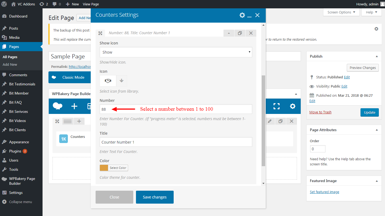Image resolution: width=385 pixels, height=216 pixels.
Task: Open Screen Options panel
Action: pyautogui.click(x=341, y=12)
